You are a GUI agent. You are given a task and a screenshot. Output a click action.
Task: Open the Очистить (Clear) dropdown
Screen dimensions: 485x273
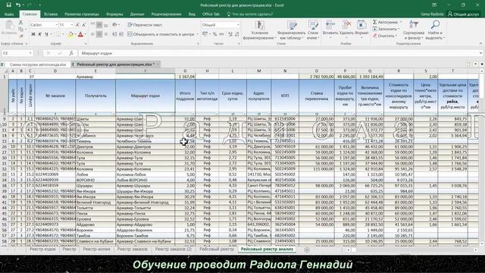pos(384,36)
